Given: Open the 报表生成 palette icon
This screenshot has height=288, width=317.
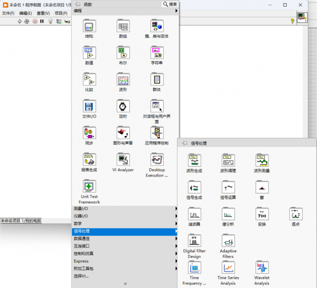Looking at the screenshot, I should [89, 159].
